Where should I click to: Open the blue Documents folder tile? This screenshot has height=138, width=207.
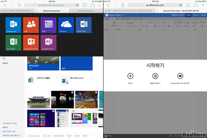coord(77,63)
